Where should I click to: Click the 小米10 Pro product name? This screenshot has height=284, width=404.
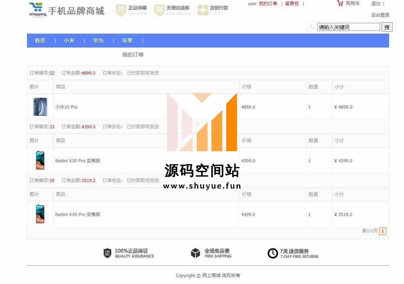click(66, 107)
